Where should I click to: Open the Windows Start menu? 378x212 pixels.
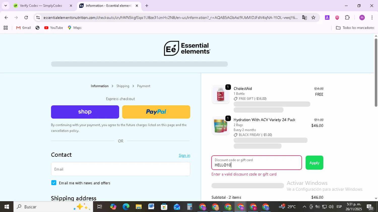7,207
